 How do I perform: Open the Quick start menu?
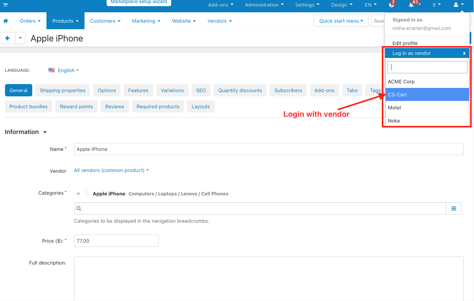coord(341,21)
